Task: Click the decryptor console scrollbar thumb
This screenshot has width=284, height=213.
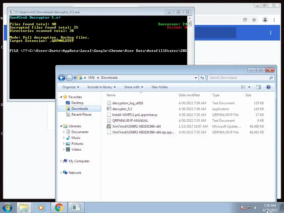Action: tap(189, 24)
